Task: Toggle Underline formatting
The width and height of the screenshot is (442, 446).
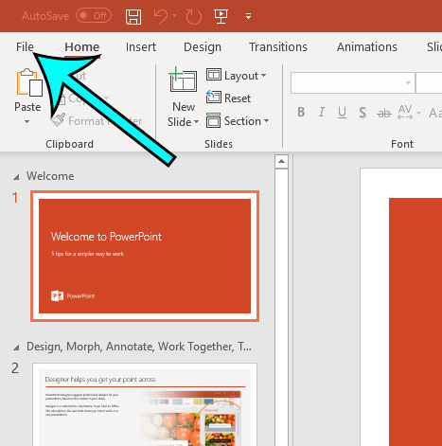Action: [x=342, y=112]
